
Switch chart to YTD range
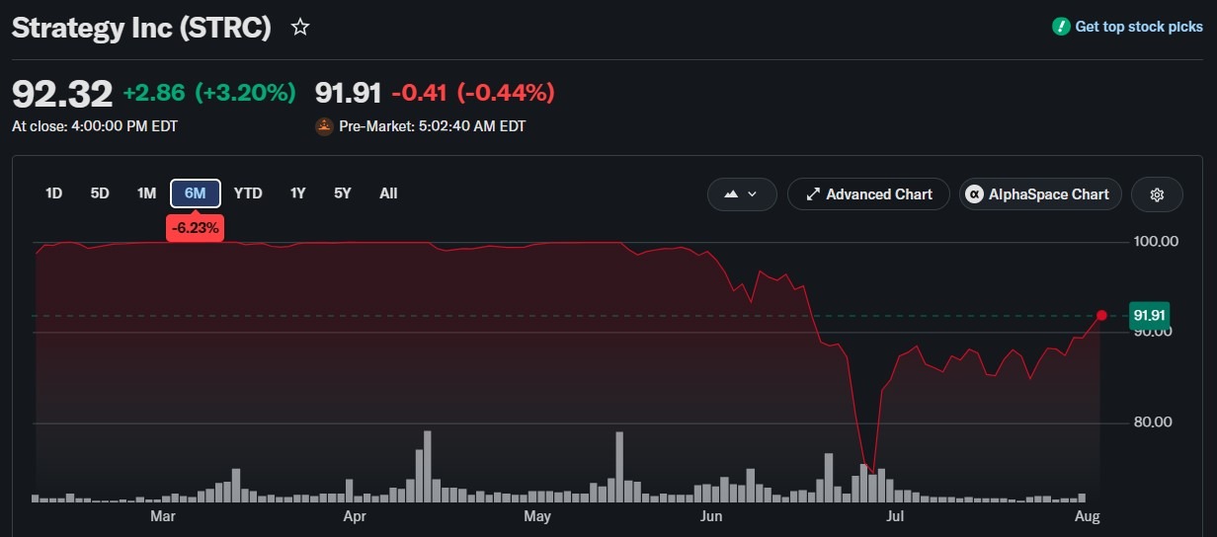point(248,193)
